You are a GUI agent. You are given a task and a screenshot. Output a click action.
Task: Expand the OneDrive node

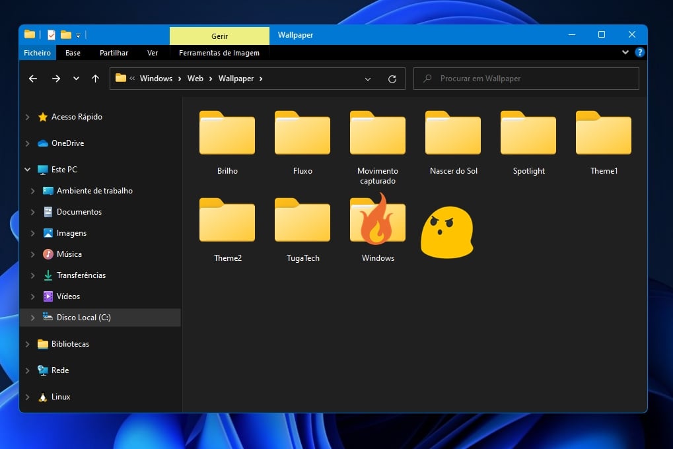(28, 143)
